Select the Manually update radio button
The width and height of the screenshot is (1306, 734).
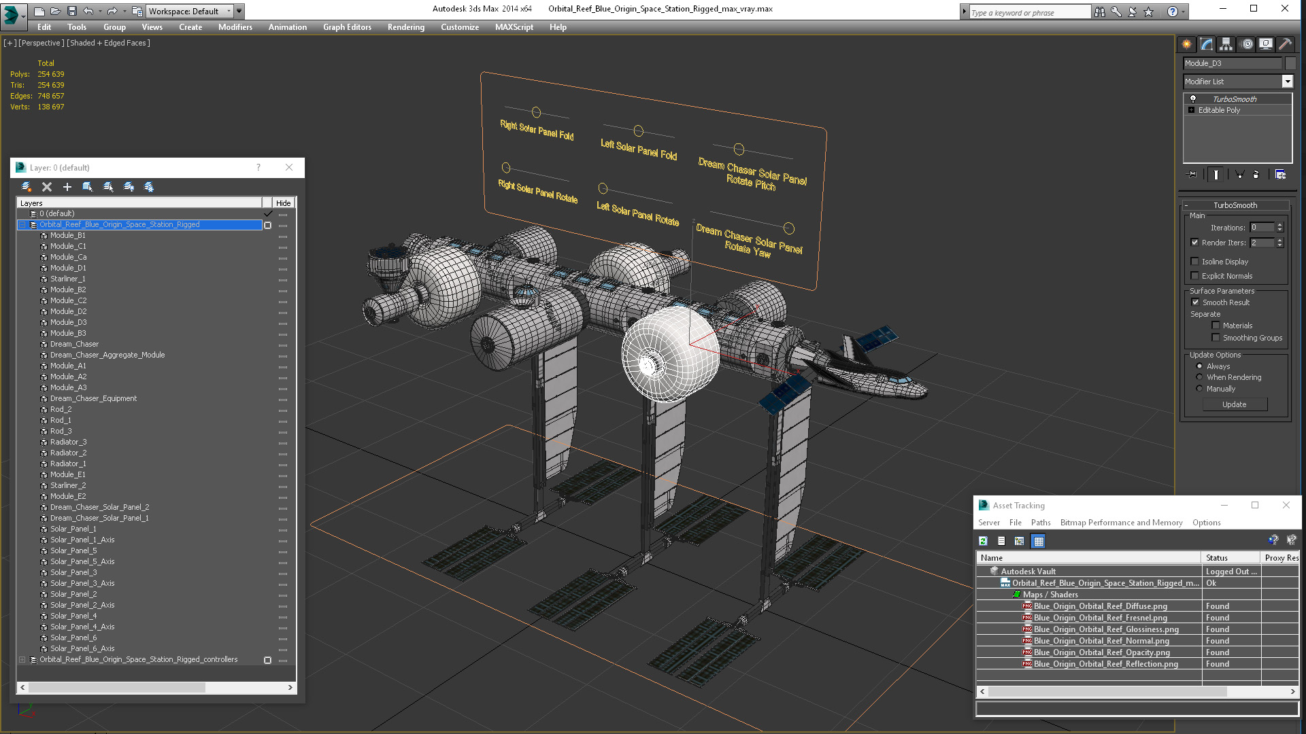tap(1199, 389)
